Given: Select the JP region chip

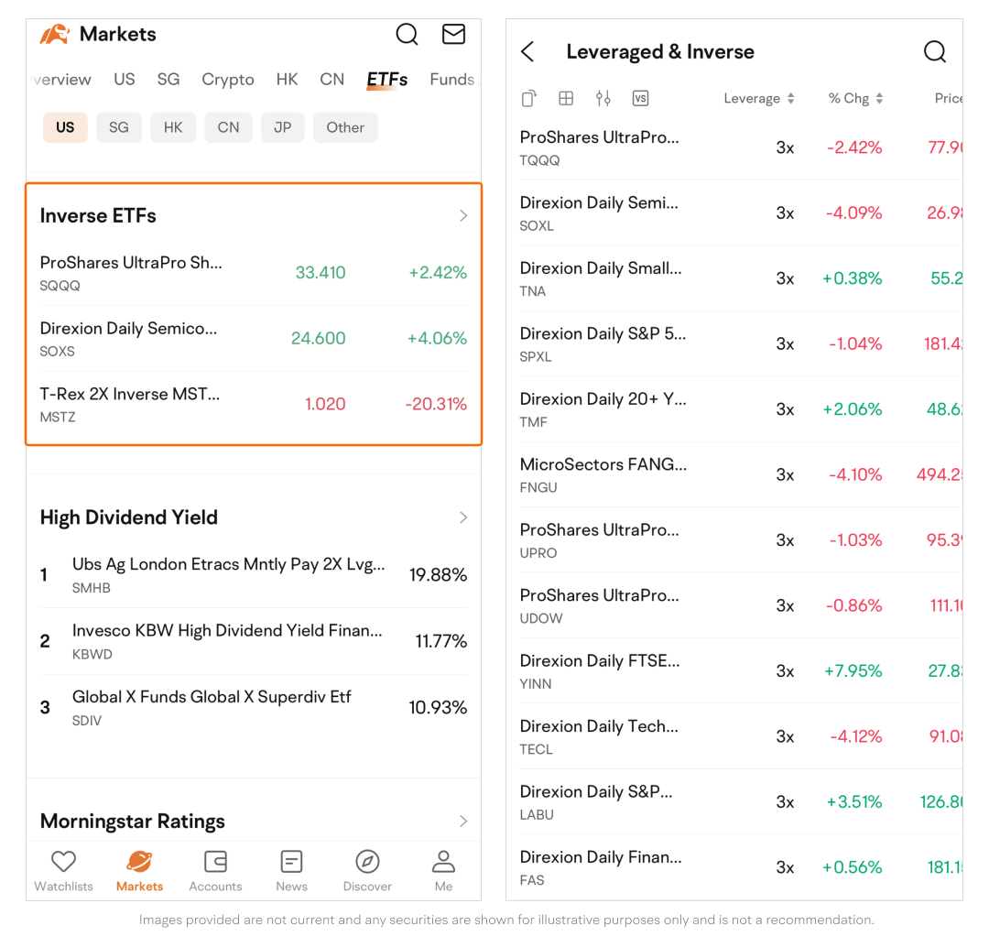Looking at the screenshot, I should click(x=282, y=127).
